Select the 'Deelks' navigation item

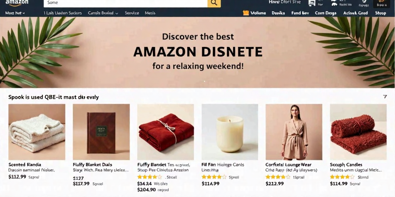click(278, 13)
